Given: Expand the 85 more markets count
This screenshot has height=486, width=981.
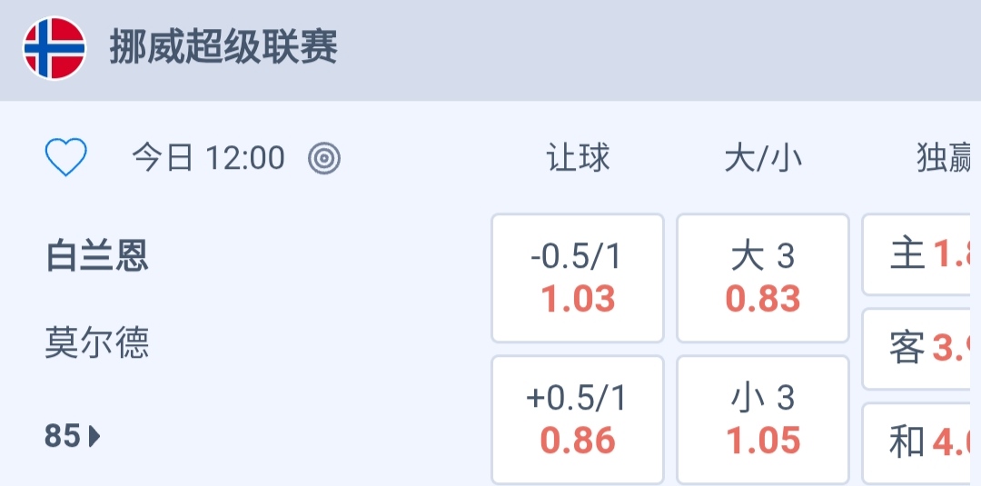Looking at the screenshot, I should (64, 437).
